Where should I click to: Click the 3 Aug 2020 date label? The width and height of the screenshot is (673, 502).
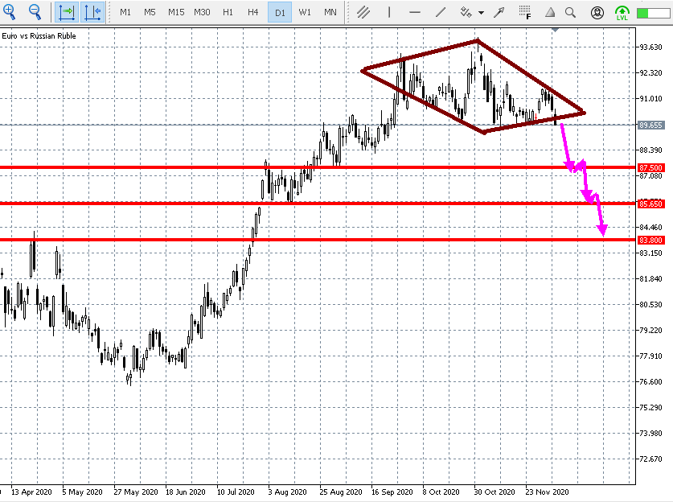[288, 492]
